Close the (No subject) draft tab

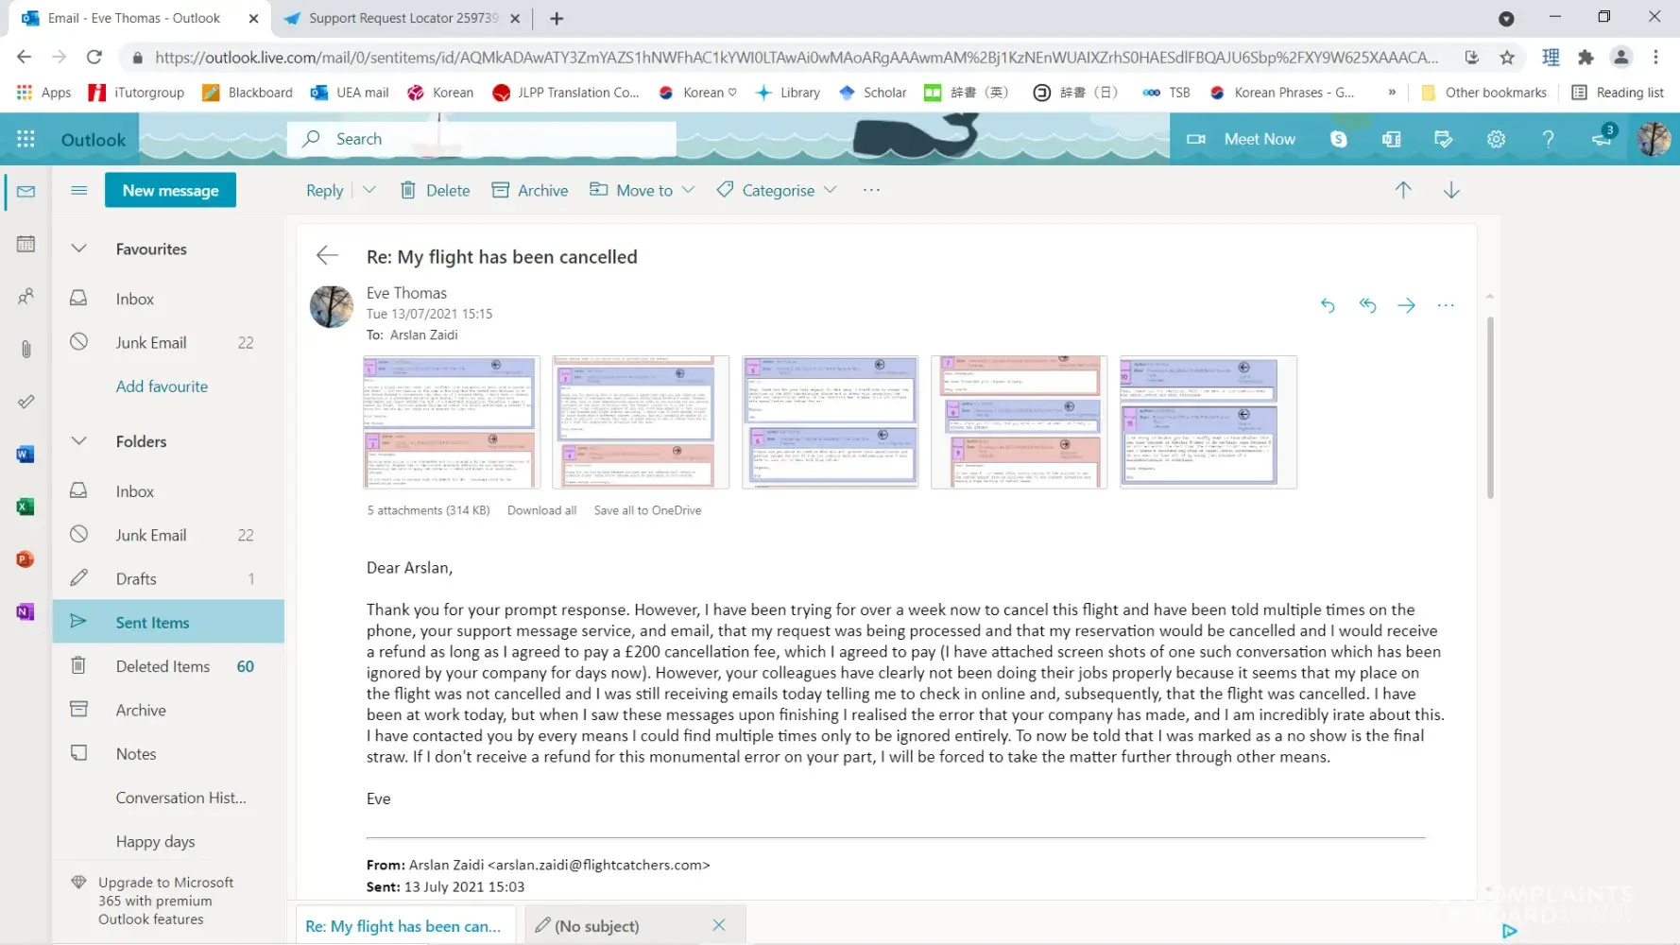(719, 925)
